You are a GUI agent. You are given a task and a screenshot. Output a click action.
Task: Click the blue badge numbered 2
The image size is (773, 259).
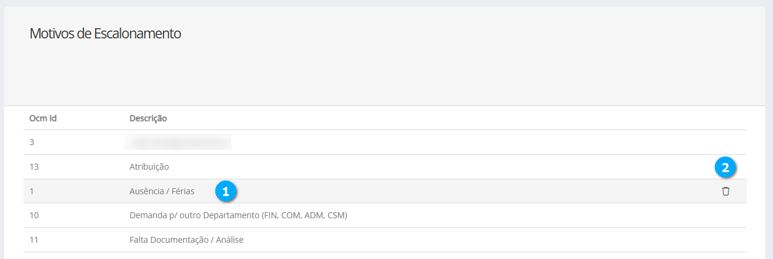pyautogui.click(x=726, y=168)
